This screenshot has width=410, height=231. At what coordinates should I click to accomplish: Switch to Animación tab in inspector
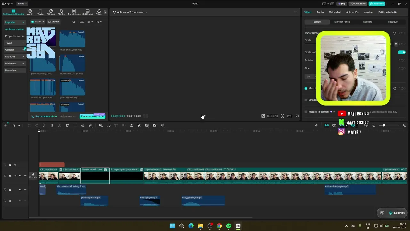click(352, 12)
